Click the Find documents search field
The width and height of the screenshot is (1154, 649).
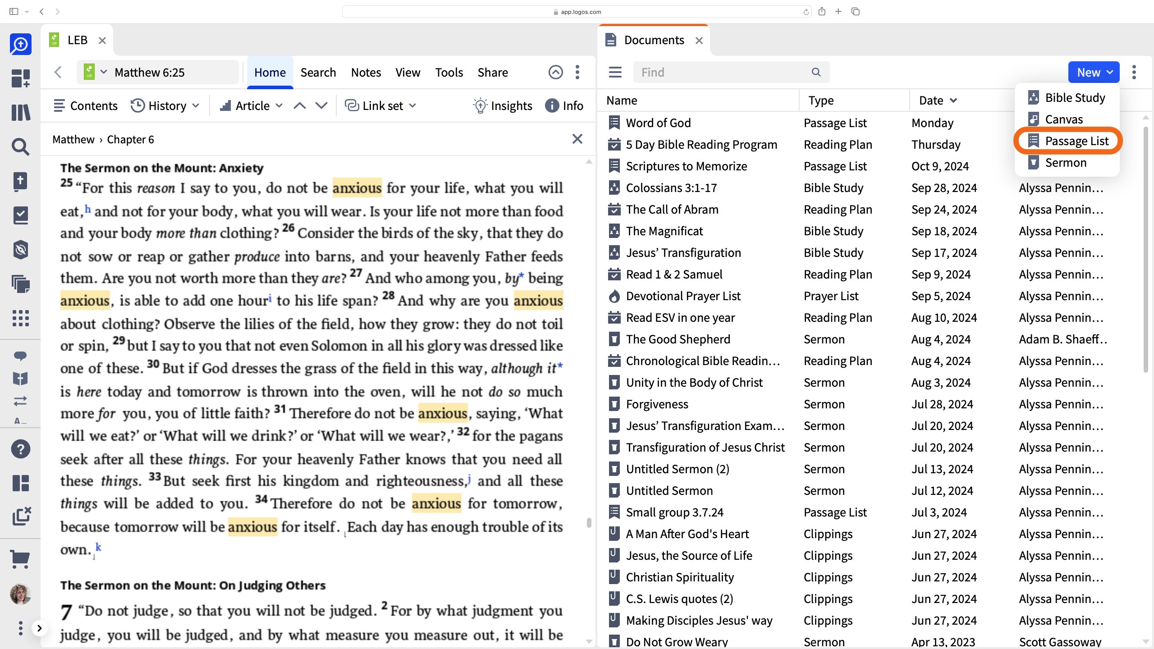coord(731,72)
